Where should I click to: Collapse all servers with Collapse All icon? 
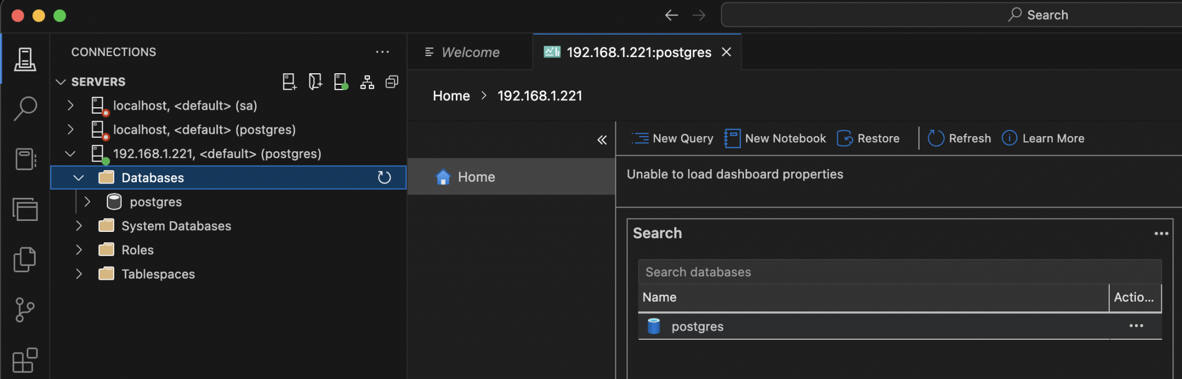pos(392,82)
